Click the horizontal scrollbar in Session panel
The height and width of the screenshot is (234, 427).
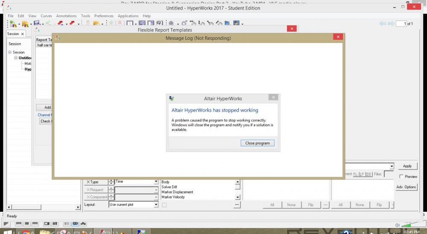click(x=43, y=207)
